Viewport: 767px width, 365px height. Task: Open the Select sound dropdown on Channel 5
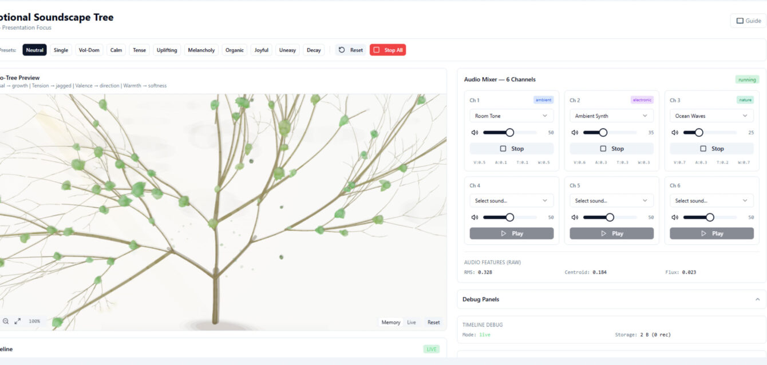611,200
